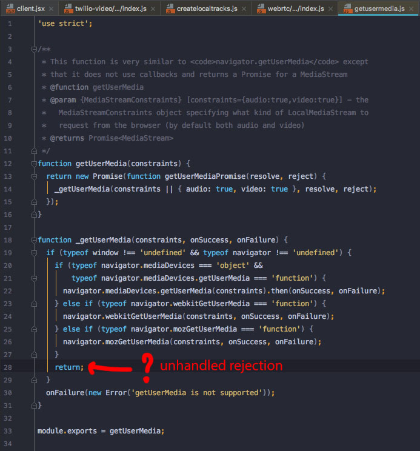This screenshot has width=420, height=451.
Task: Collapse the _getUserMedia function at line 18
Action: pos(34,240)
